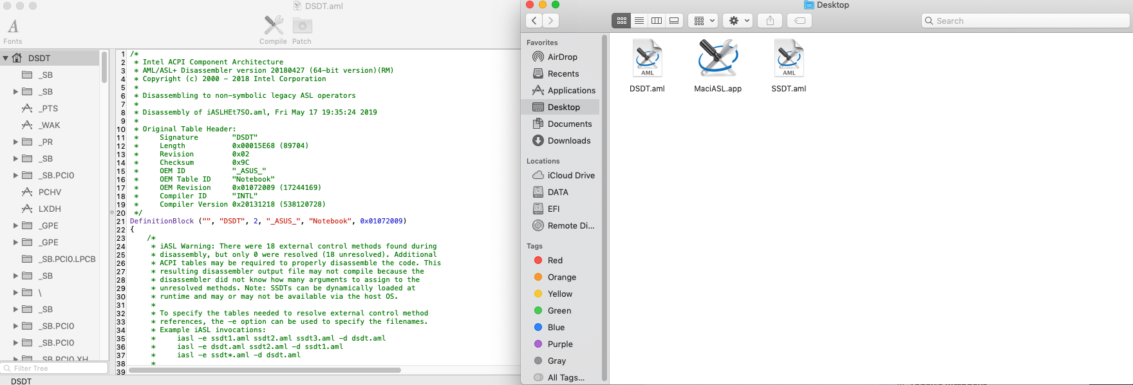
Task: Open the Fonts panel in MaciASL
Action: (13, 31)
